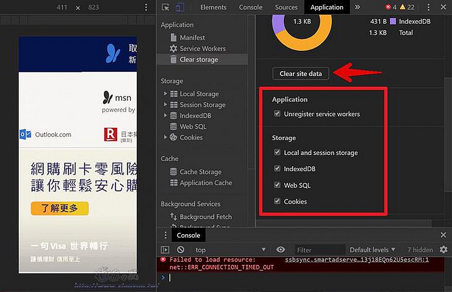Image resolution: width=452 pixels, height=292 pixels.
Task: Click the msn butterfly logo
Action: point(107,97)
